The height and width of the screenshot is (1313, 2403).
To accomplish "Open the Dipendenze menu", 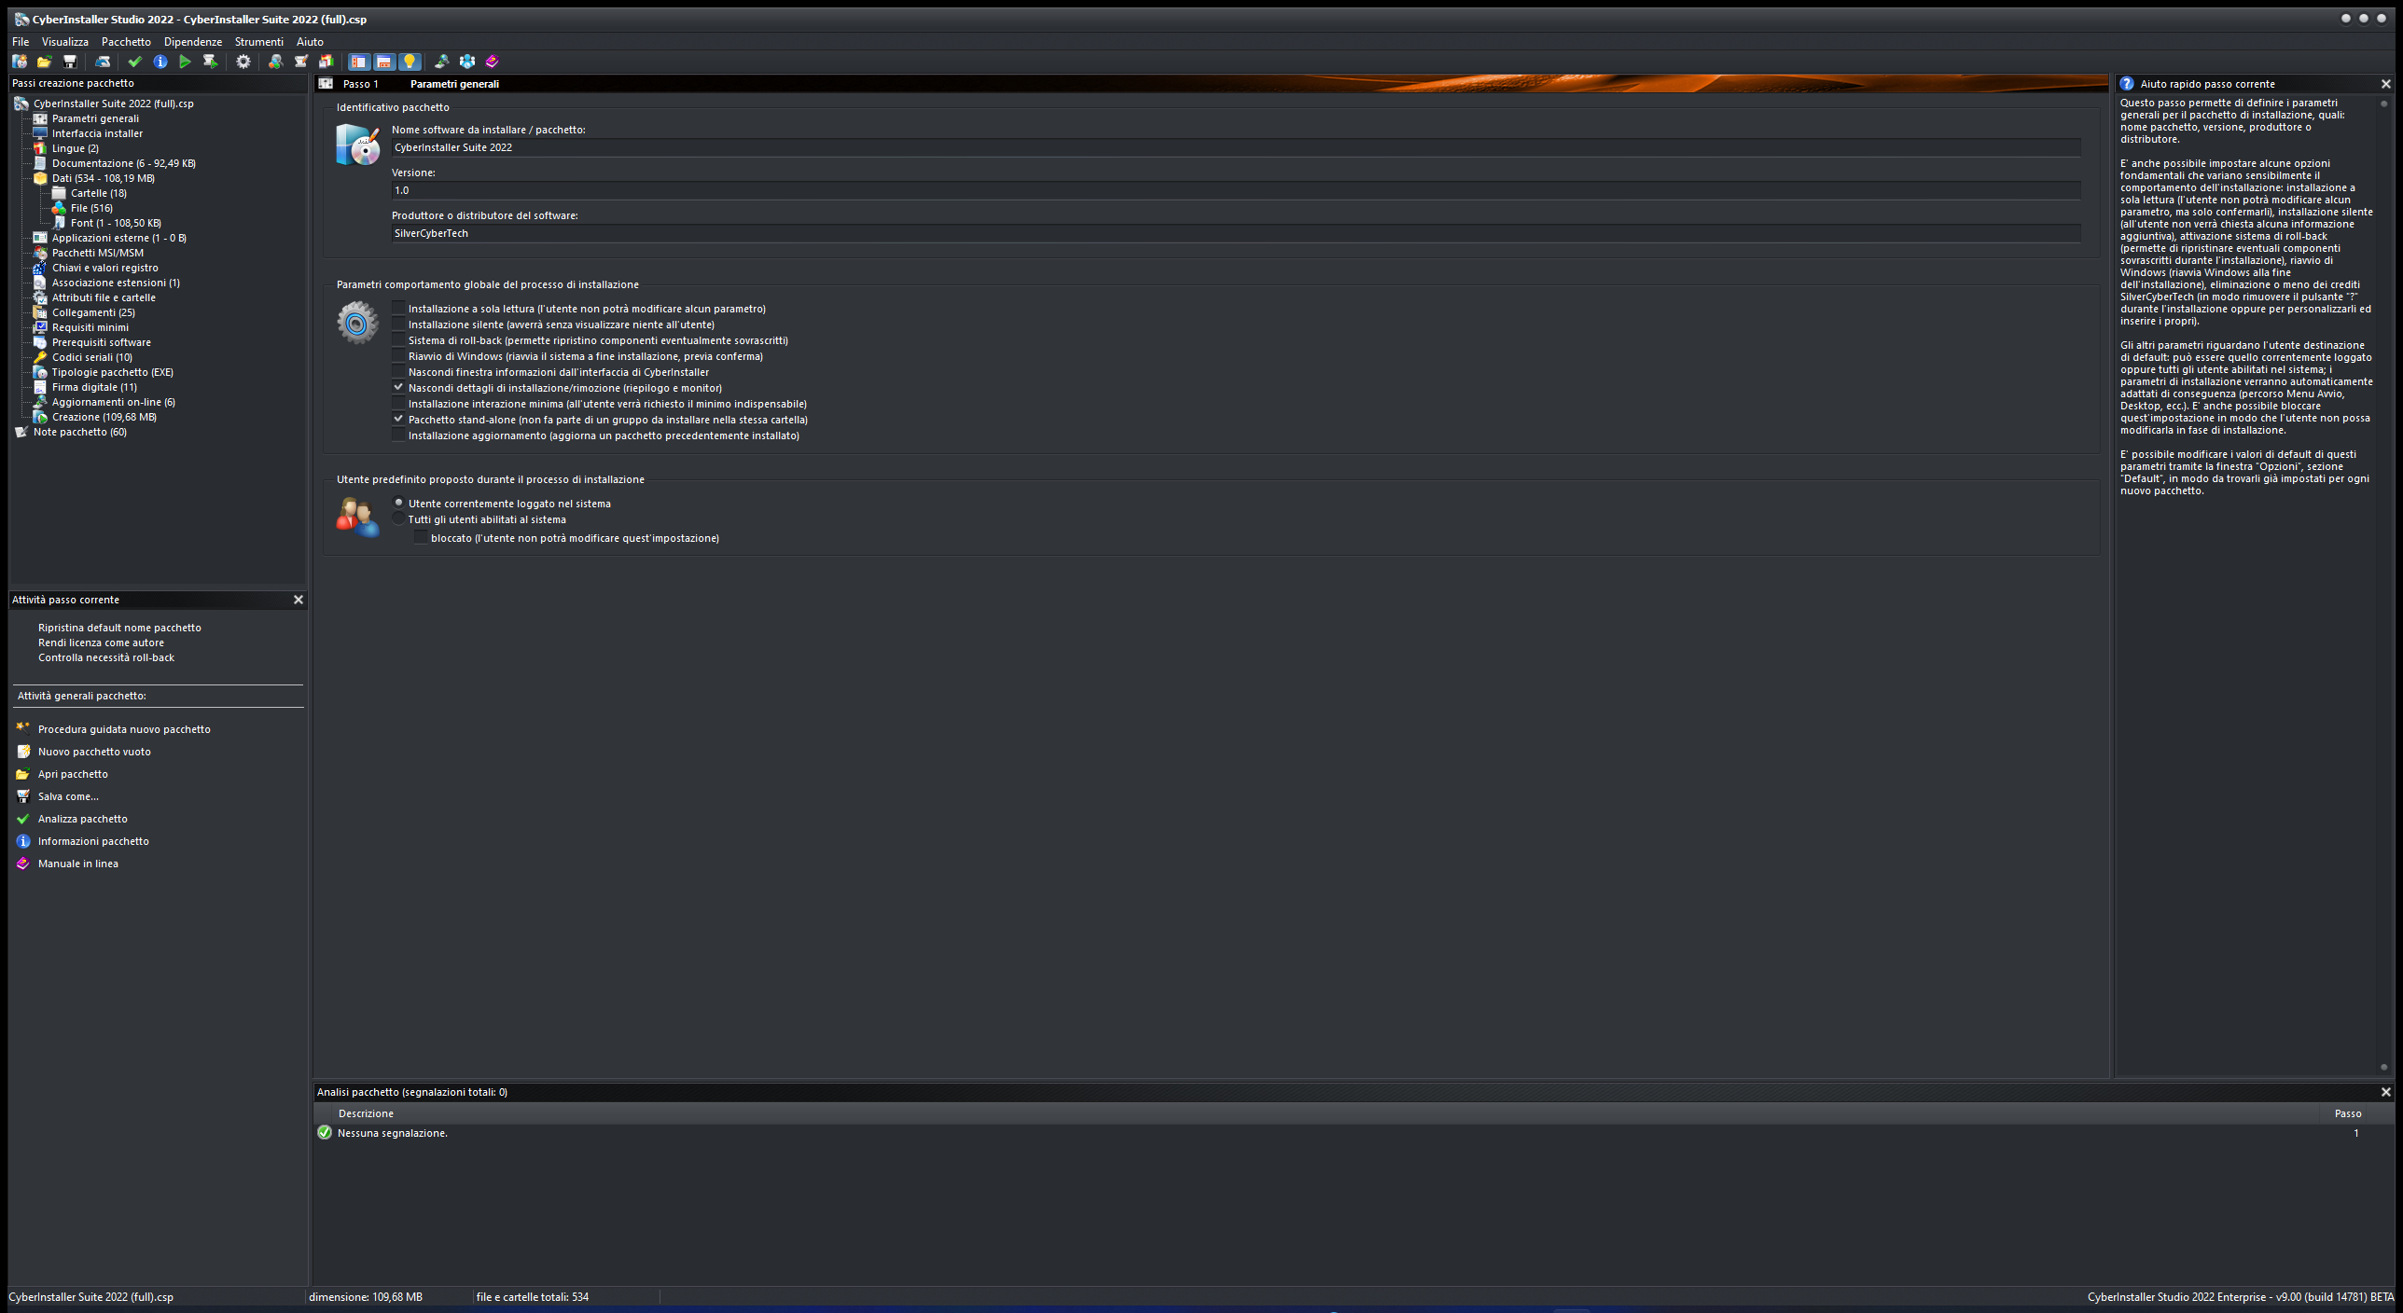I will [x=193, y=42].
